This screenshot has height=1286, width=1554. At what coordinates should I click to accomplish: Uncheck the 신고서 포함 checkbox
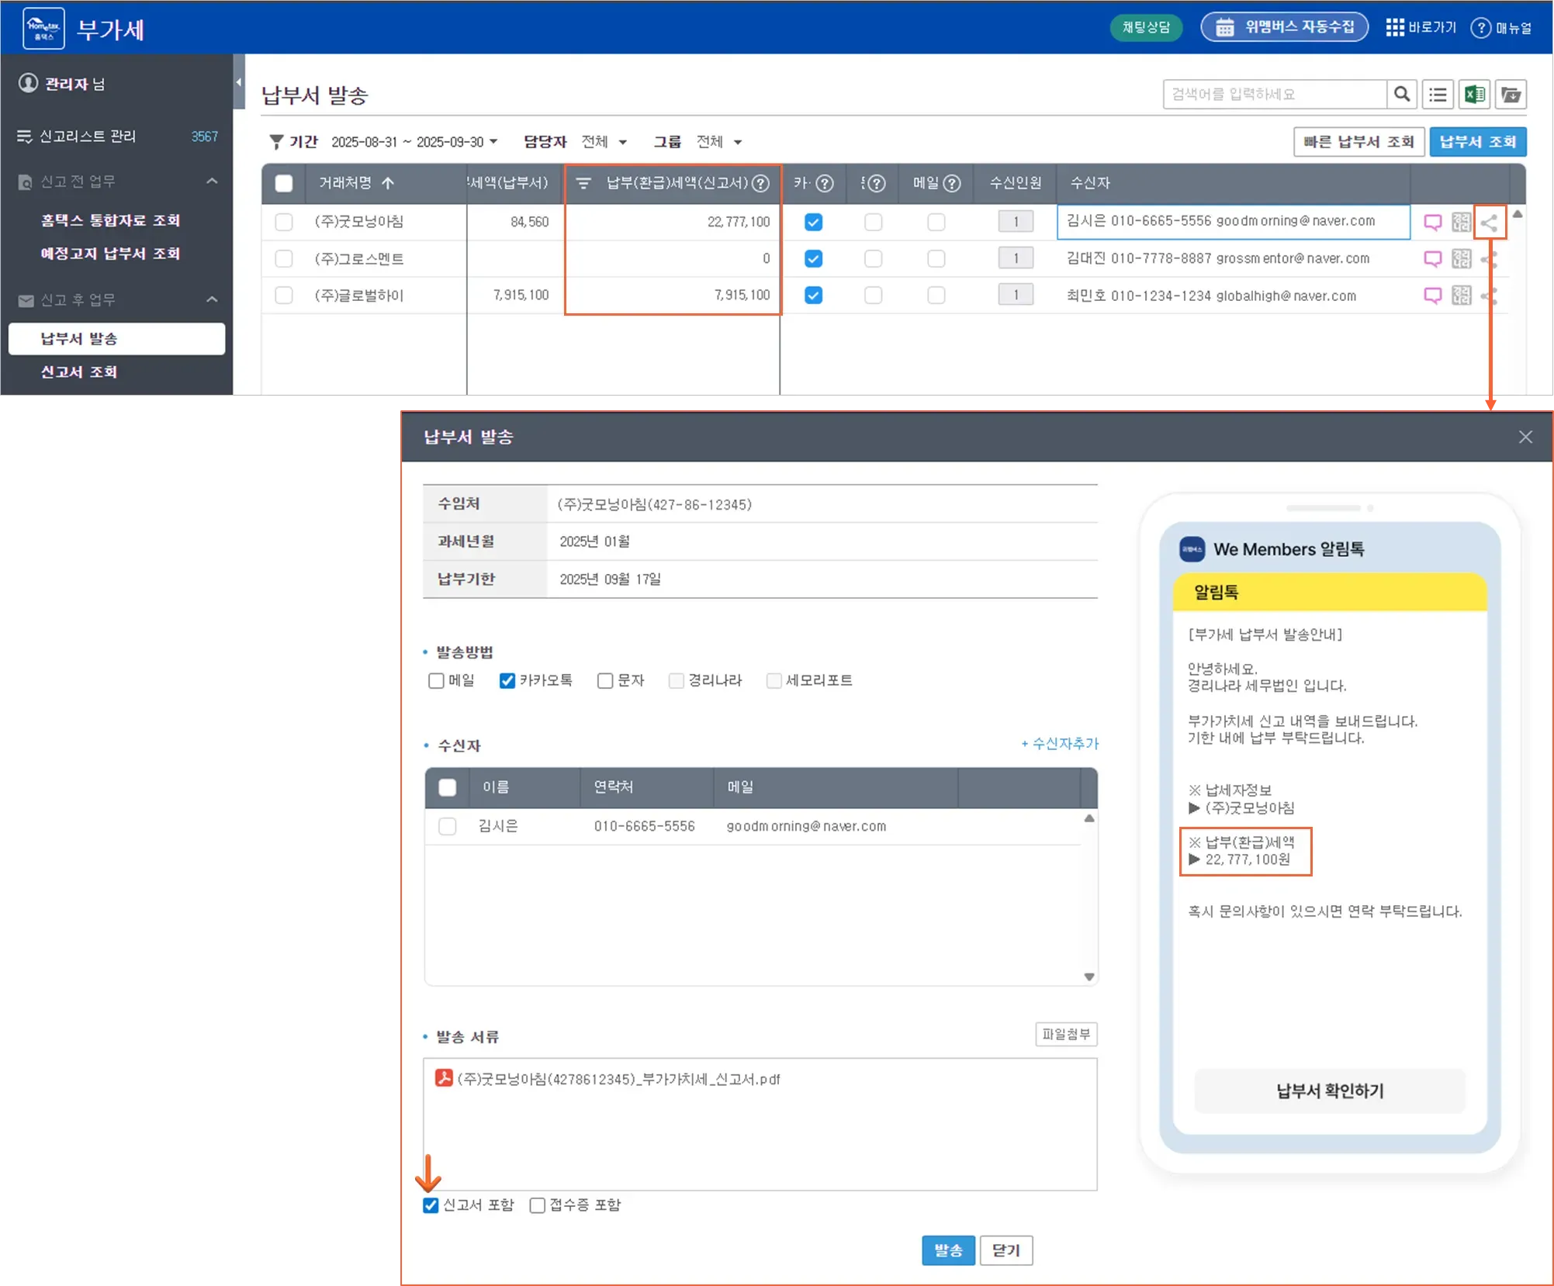coord(431,1205)
